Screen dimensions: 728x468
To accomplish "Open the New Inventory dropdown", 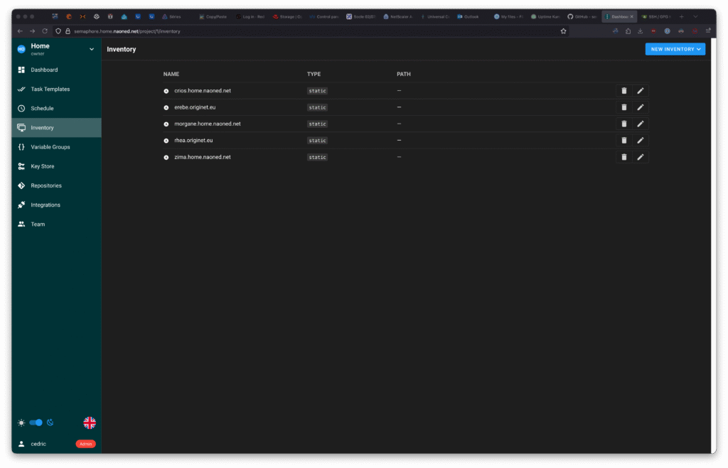I will (x=675, y=49).
